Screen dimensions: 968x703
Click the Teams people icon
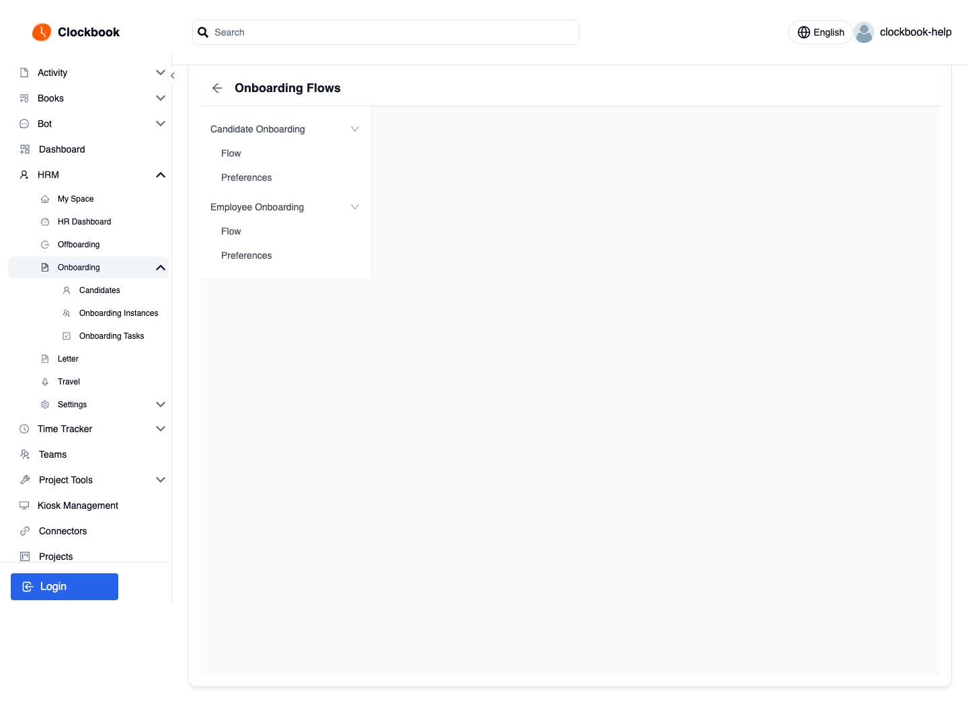coord(25,454)
